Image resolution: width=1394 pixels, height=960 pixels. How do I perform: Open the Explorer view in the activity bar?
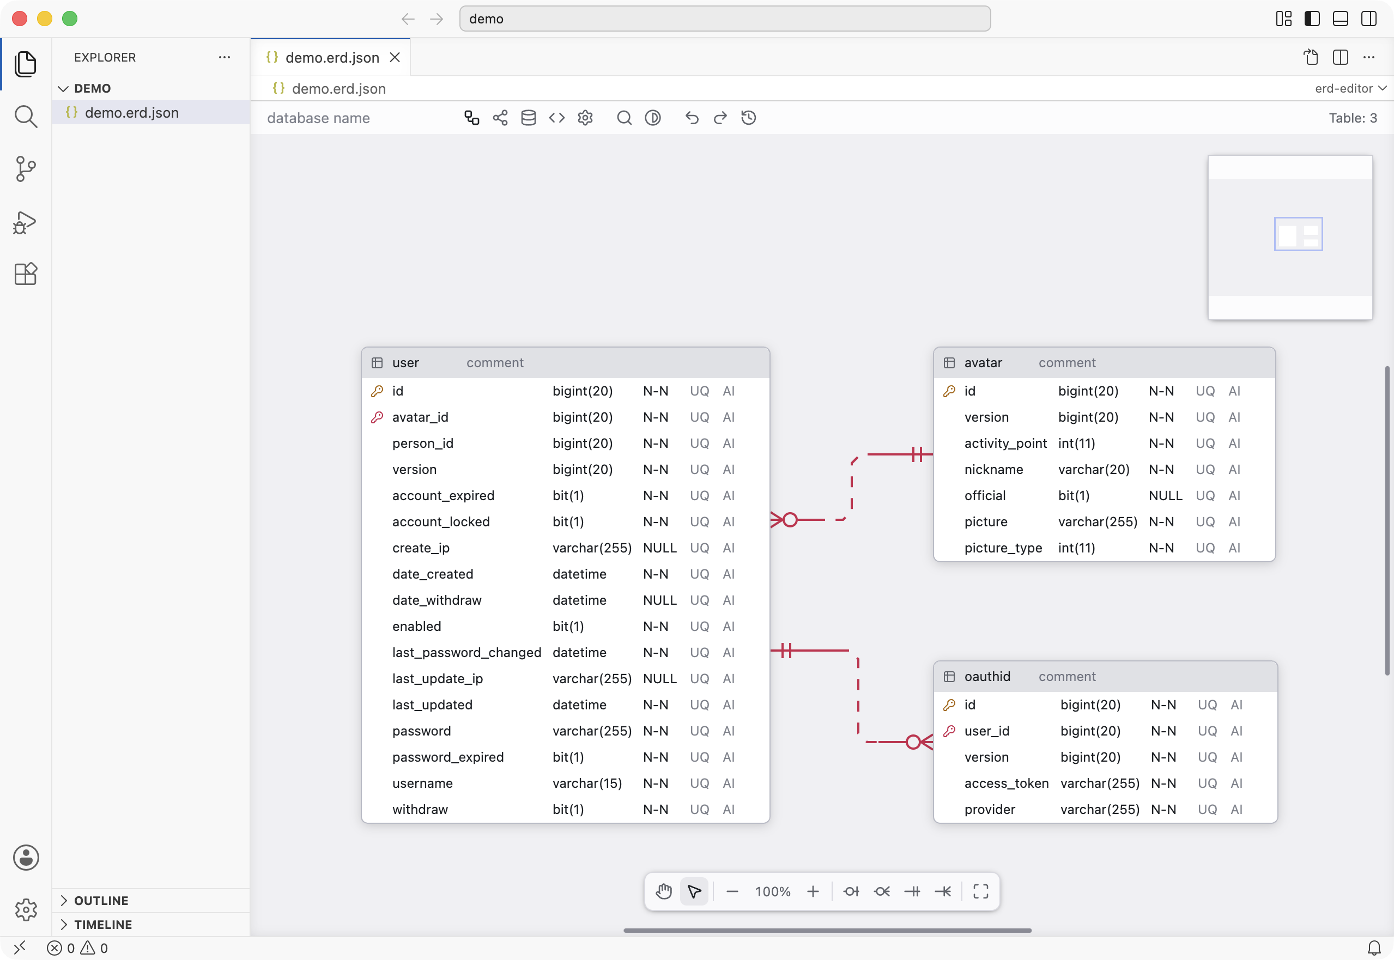[25, 64]
